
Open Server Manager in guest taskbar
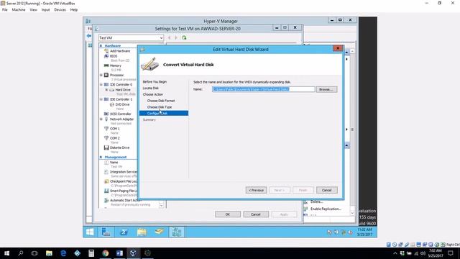[106, 232]
